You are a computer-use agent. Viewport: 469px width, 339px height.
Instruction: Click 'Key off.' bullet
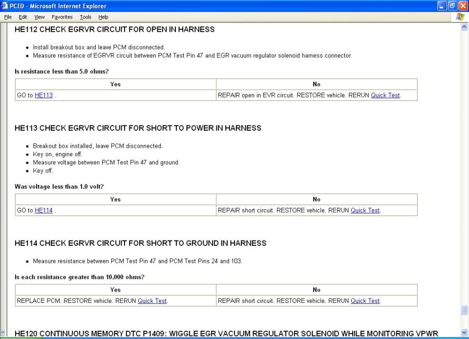pos(43,171)
